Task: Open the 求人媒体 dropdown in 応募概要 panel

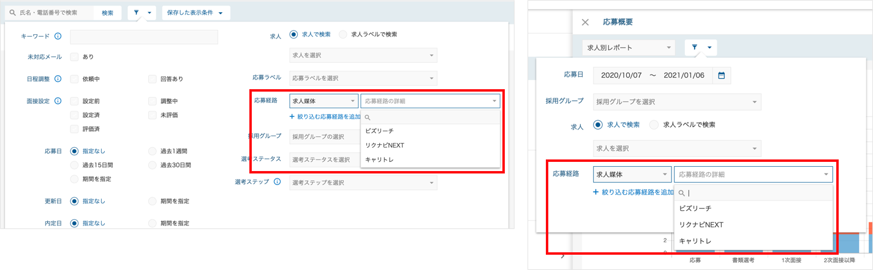Action: (632, 175)
